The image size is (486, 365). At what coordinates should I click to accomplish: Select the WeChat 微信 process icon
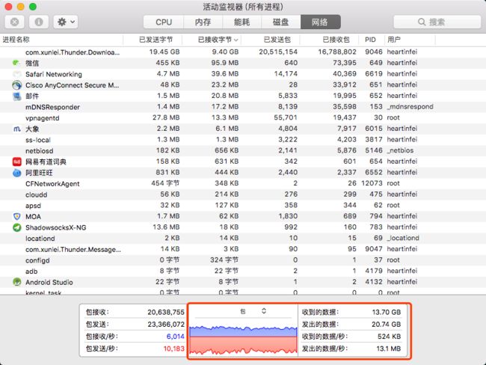pos(16,63)
